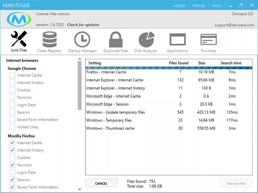Screen dimensions: 258x193
Task: Click the version 1.9.7252 text
Action: 50,25
